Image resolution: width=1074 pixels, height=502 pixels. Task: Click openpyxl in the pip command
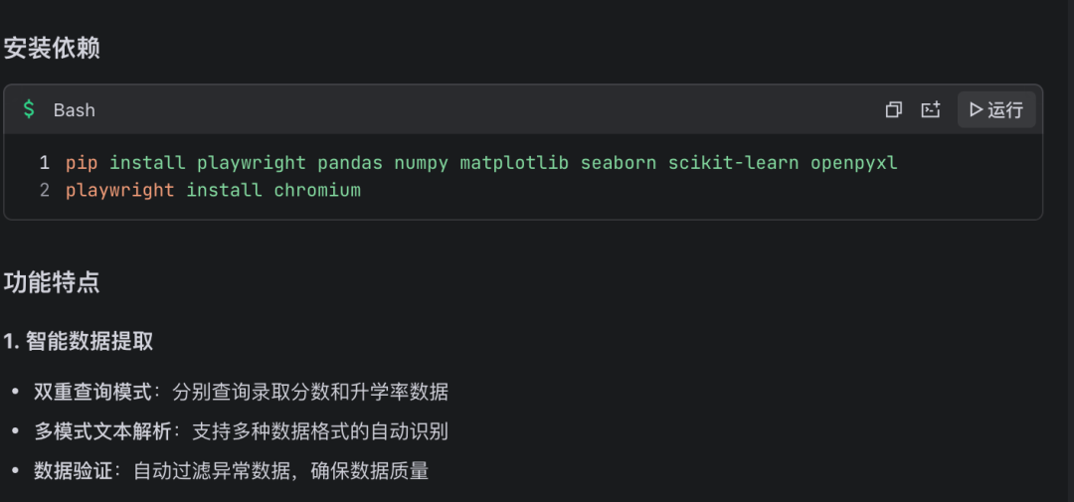pos(853,162)
